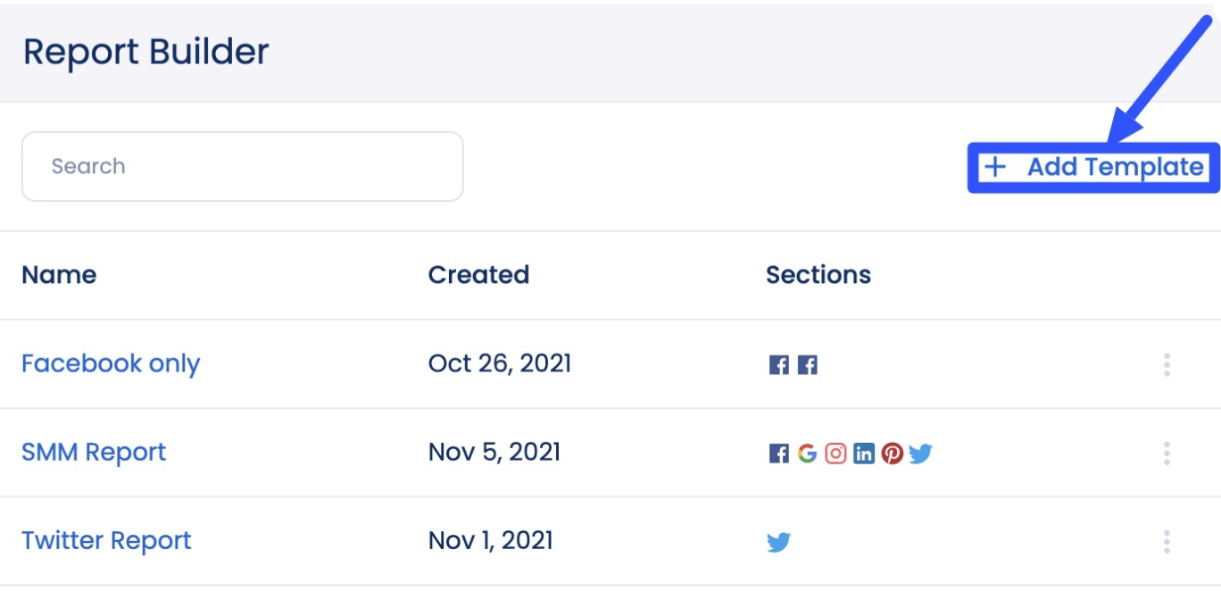Open the Facebook only template
This screenshot has width=1221, height=591.
coord(110,363)
